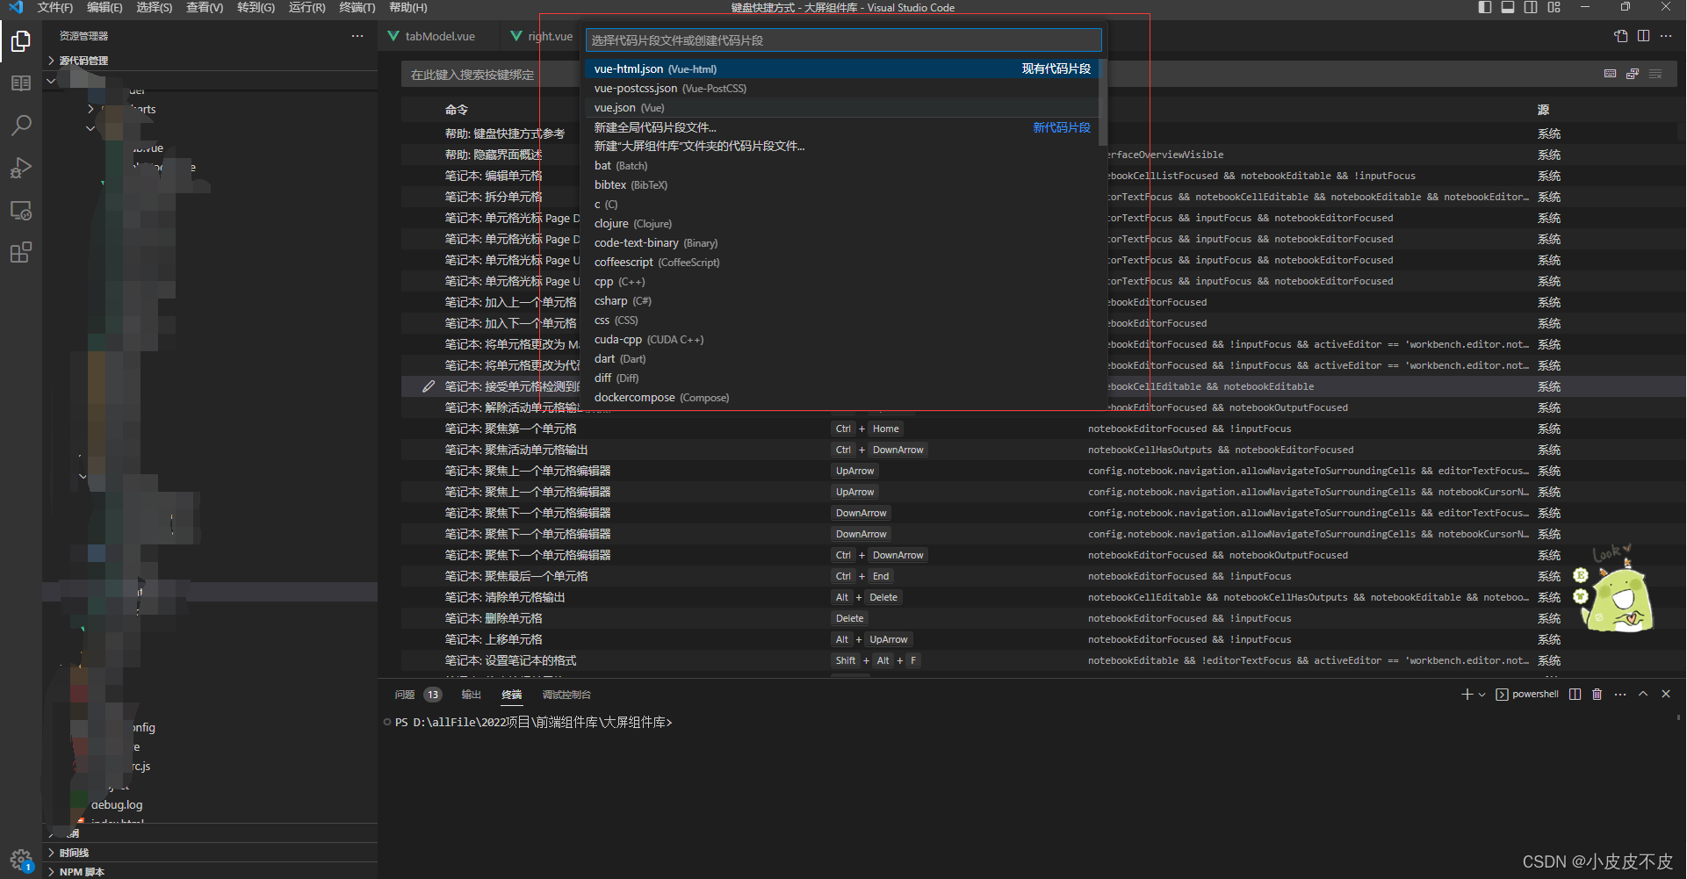Split the terminal pane
This screenshot has width=1687, height=879.
point(1575,695)
